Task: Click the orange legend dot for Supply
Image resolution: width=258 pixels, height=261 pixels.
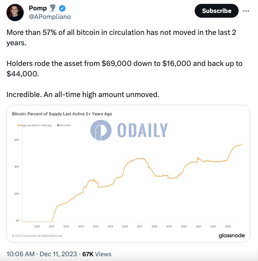Action: coord(19,126)
